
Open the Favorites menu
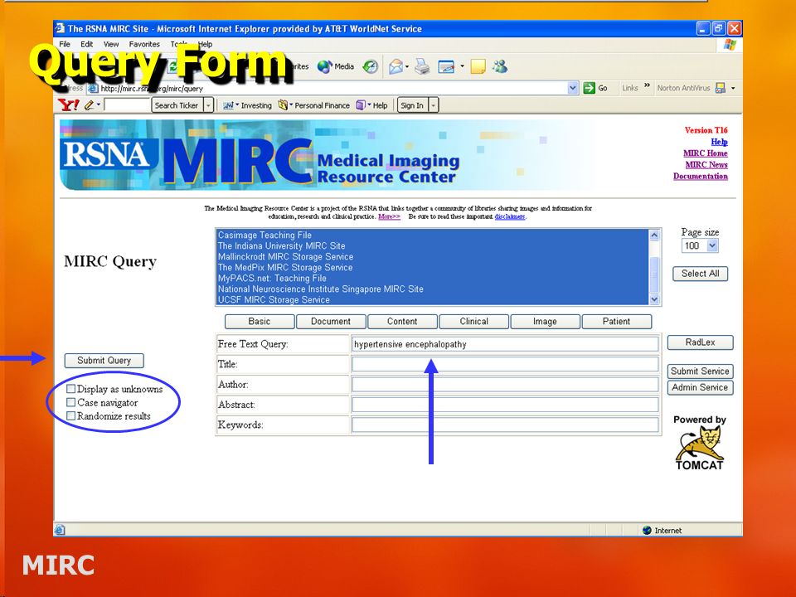tap(144, 44)
